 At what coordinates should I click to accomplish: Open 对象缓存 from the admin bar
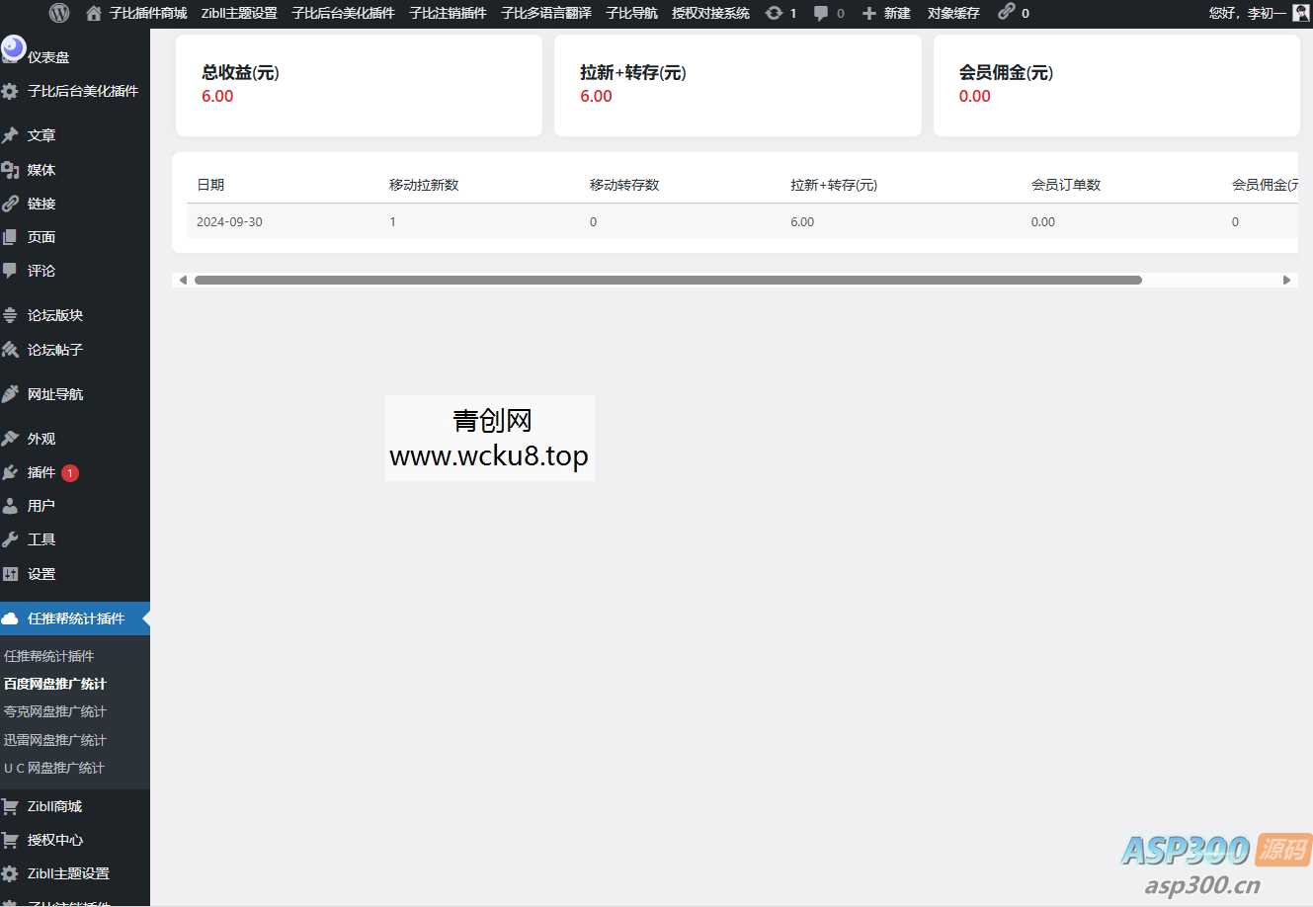click(952, 13)
